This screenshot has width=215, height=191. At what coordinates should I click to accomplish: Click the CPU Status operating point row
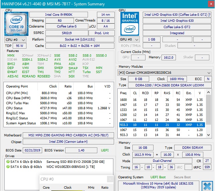pos(58,108)
